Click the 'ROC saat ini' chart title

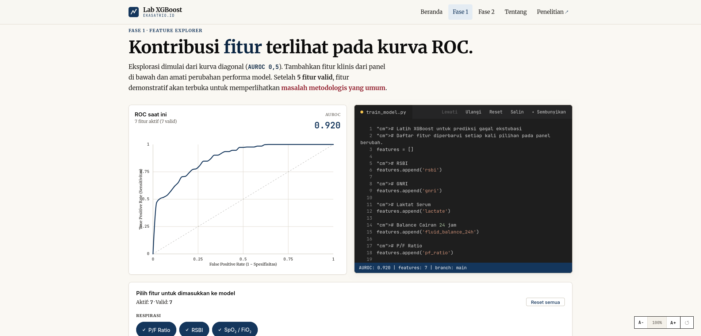point(150,115)
